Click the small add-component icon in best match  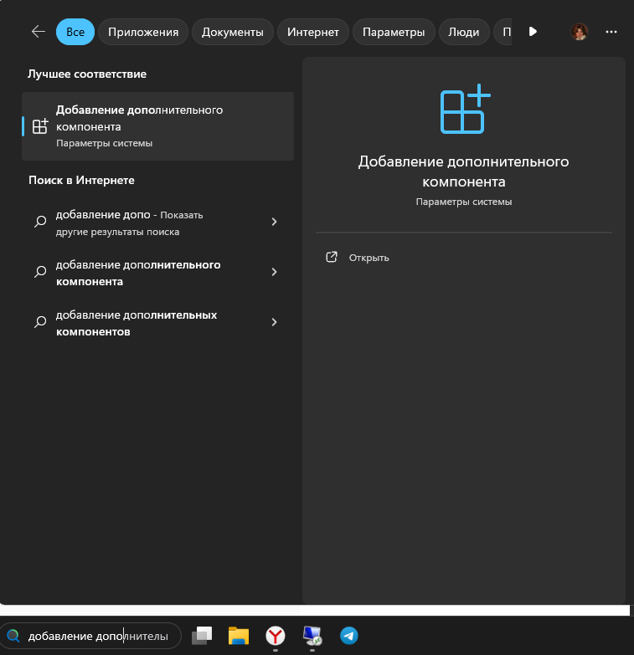[40, 126]
